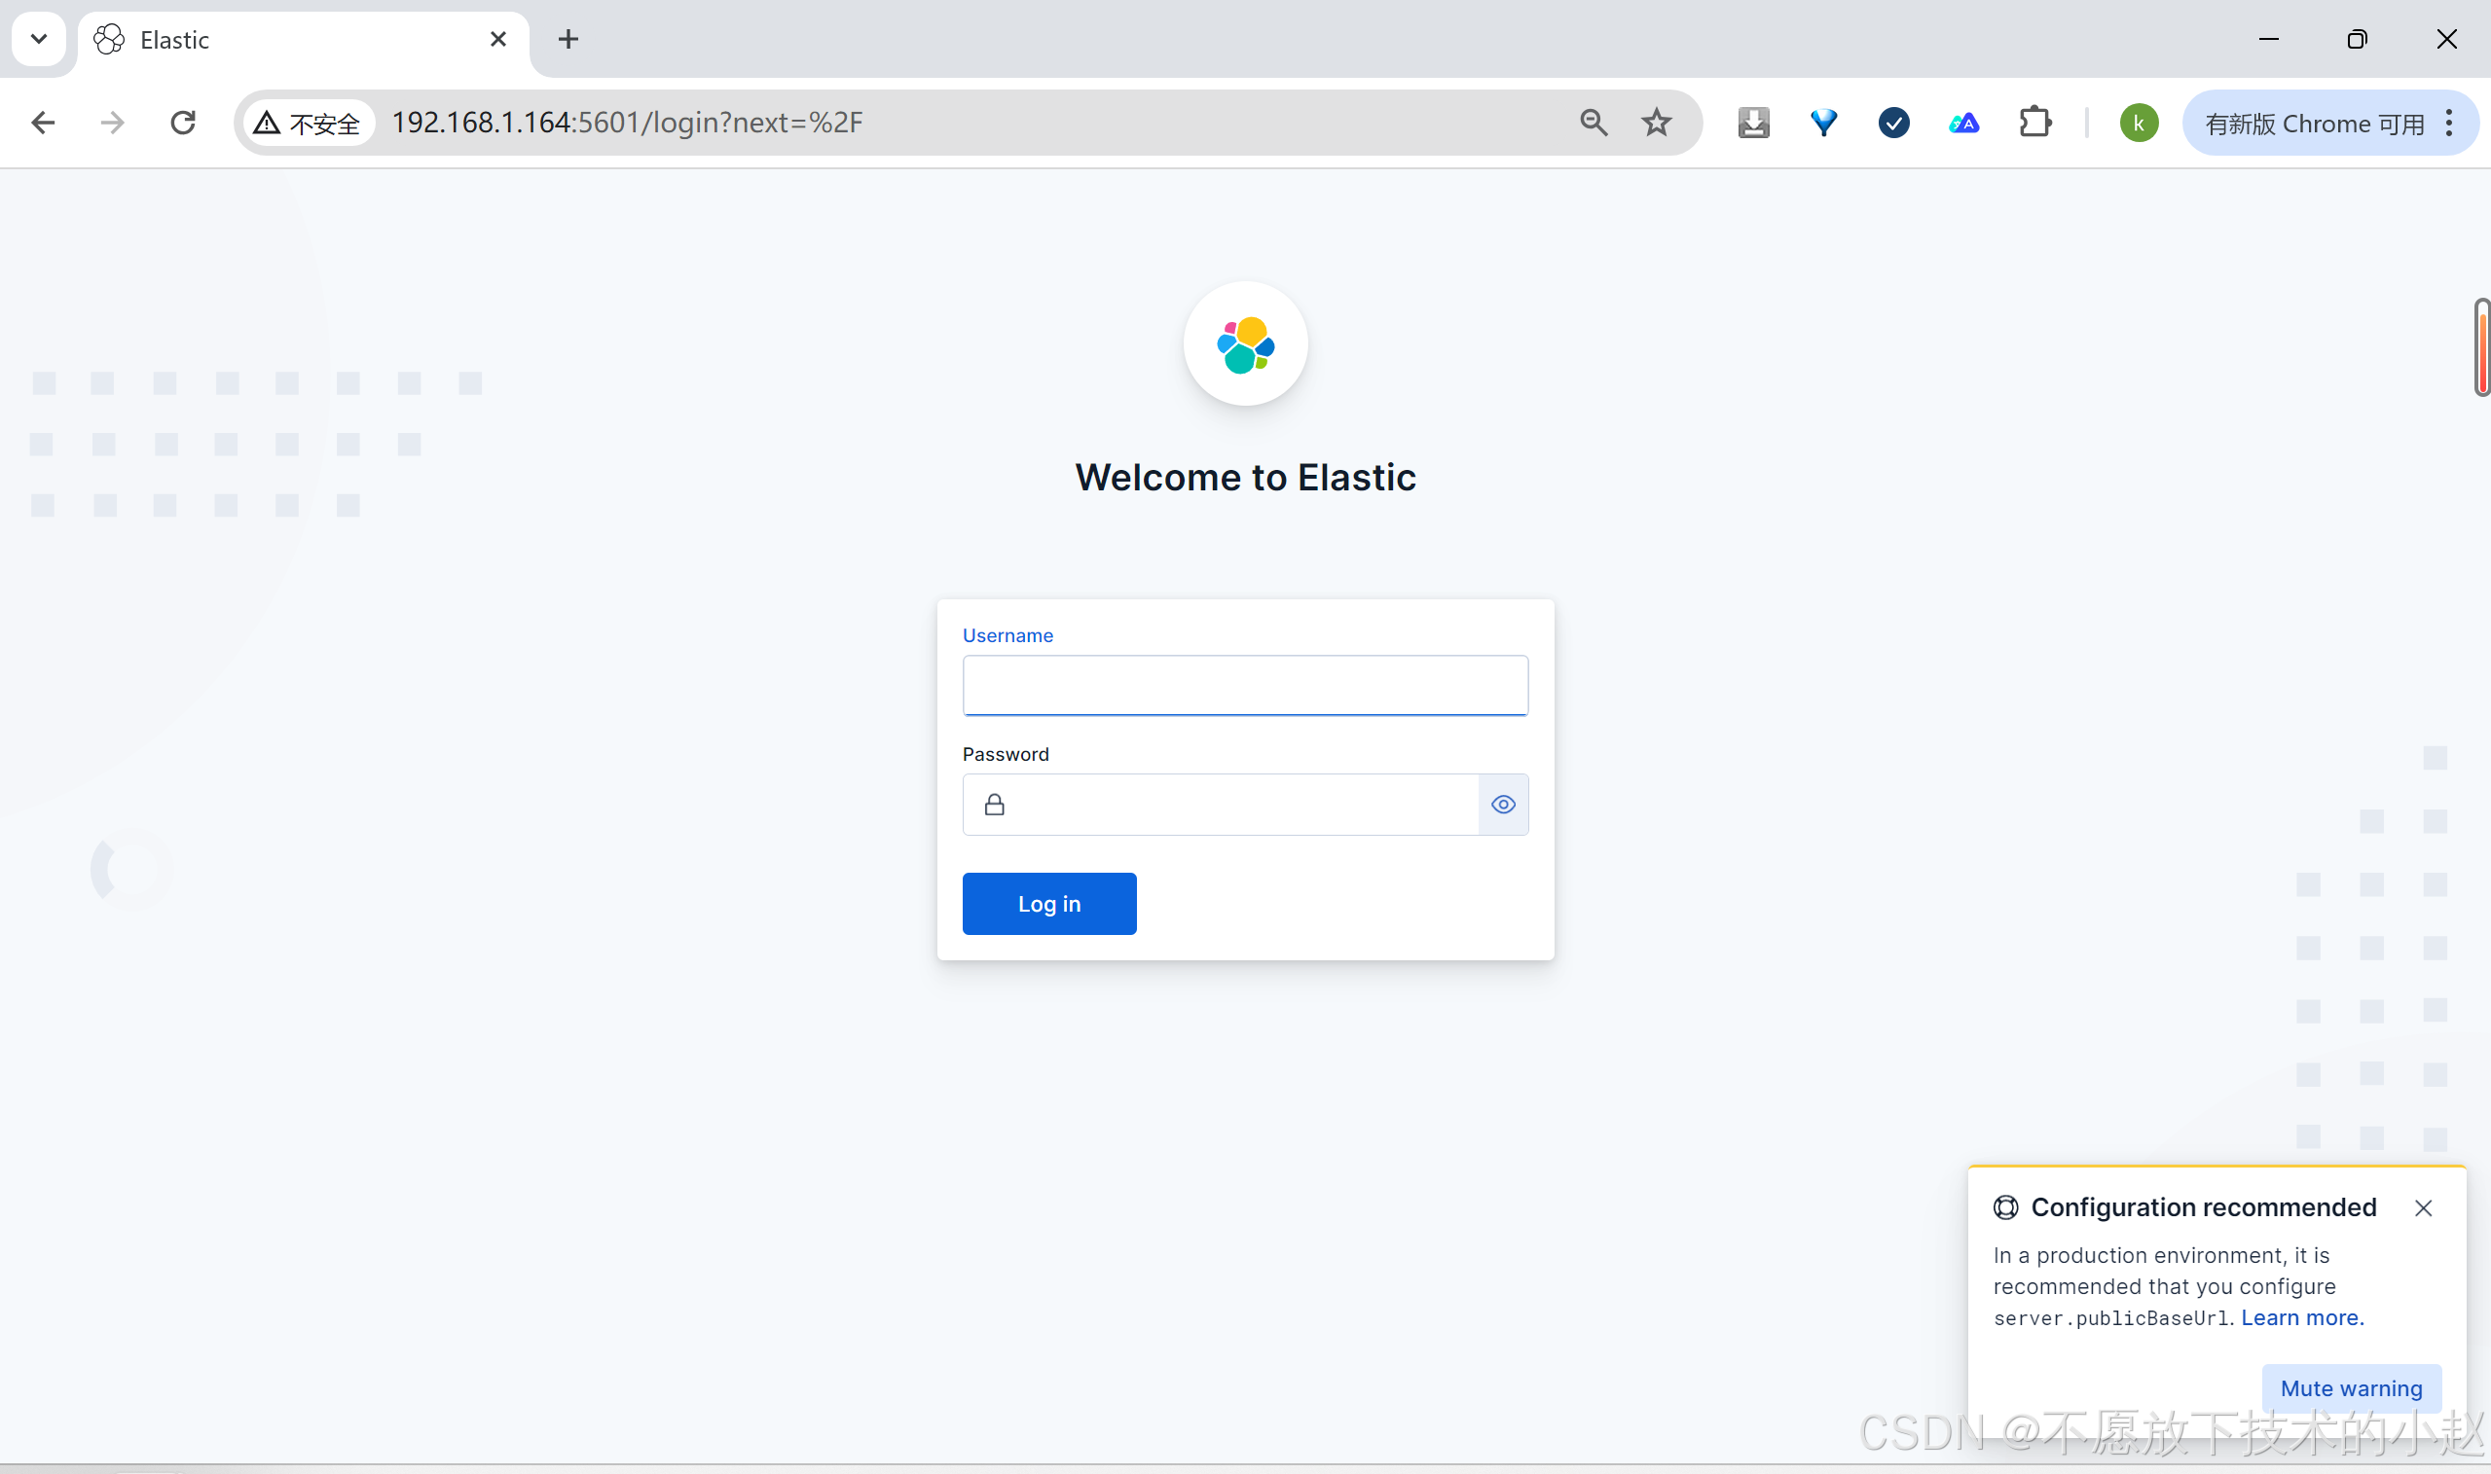The image size is (2491, 1474).
Task: Focus the Username input field
Action: click(1244, 685)
